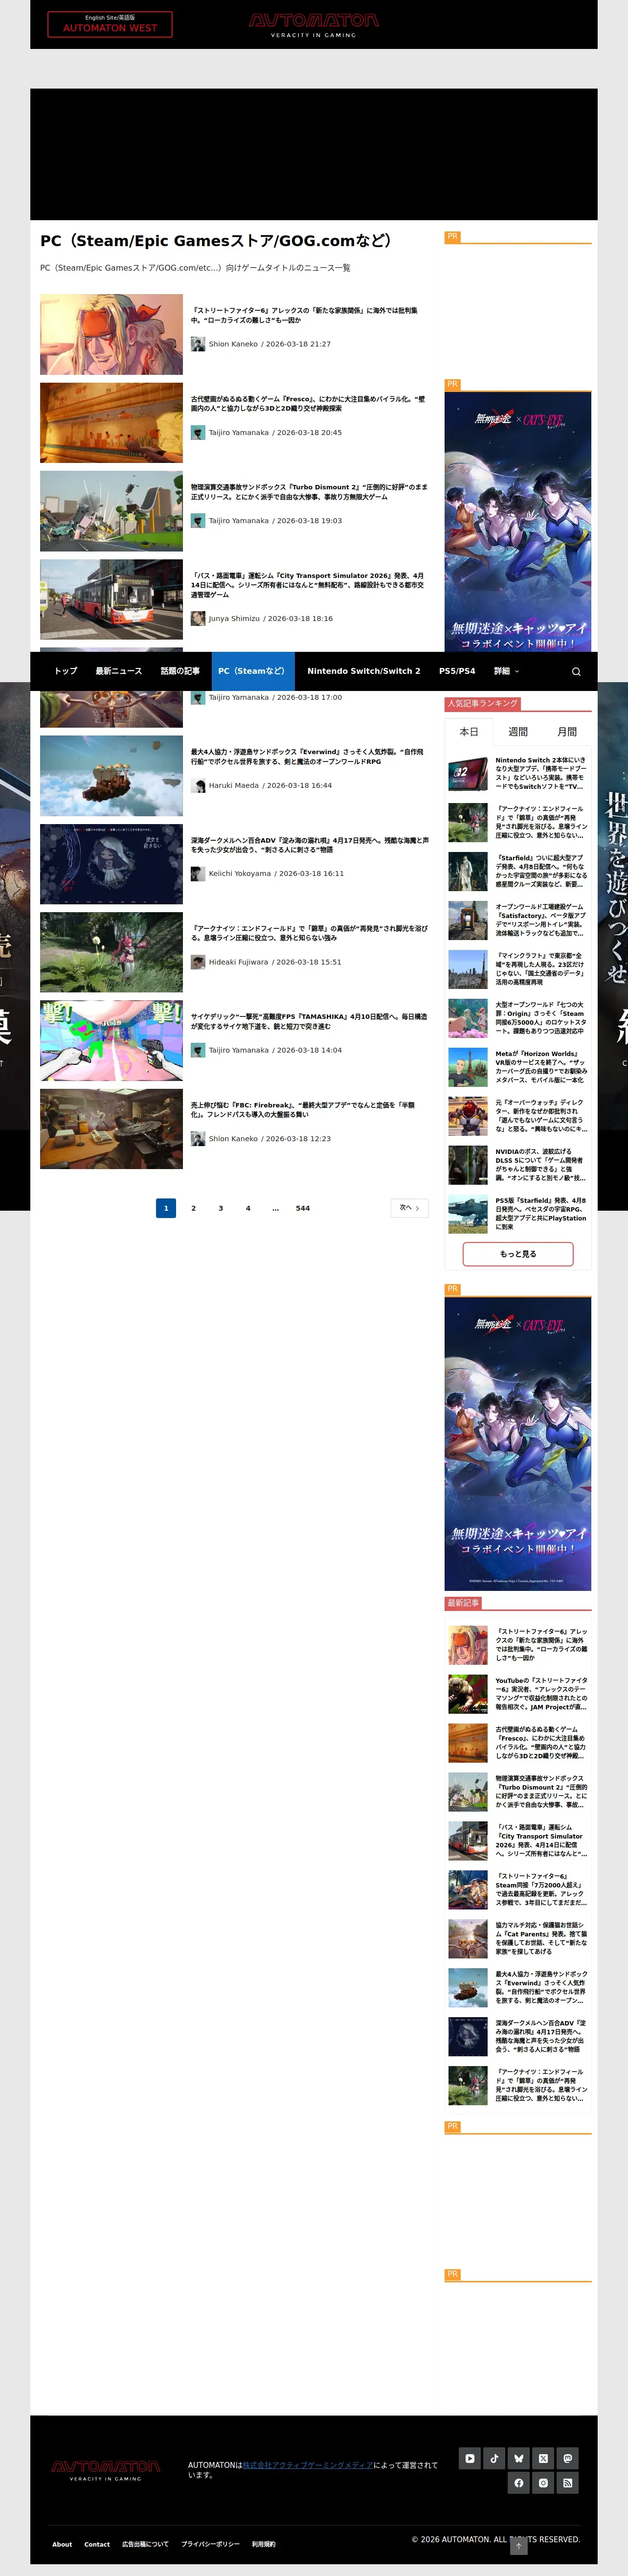
Task: Open the トップ navigation menu item
Action: [x=66, y=671]
